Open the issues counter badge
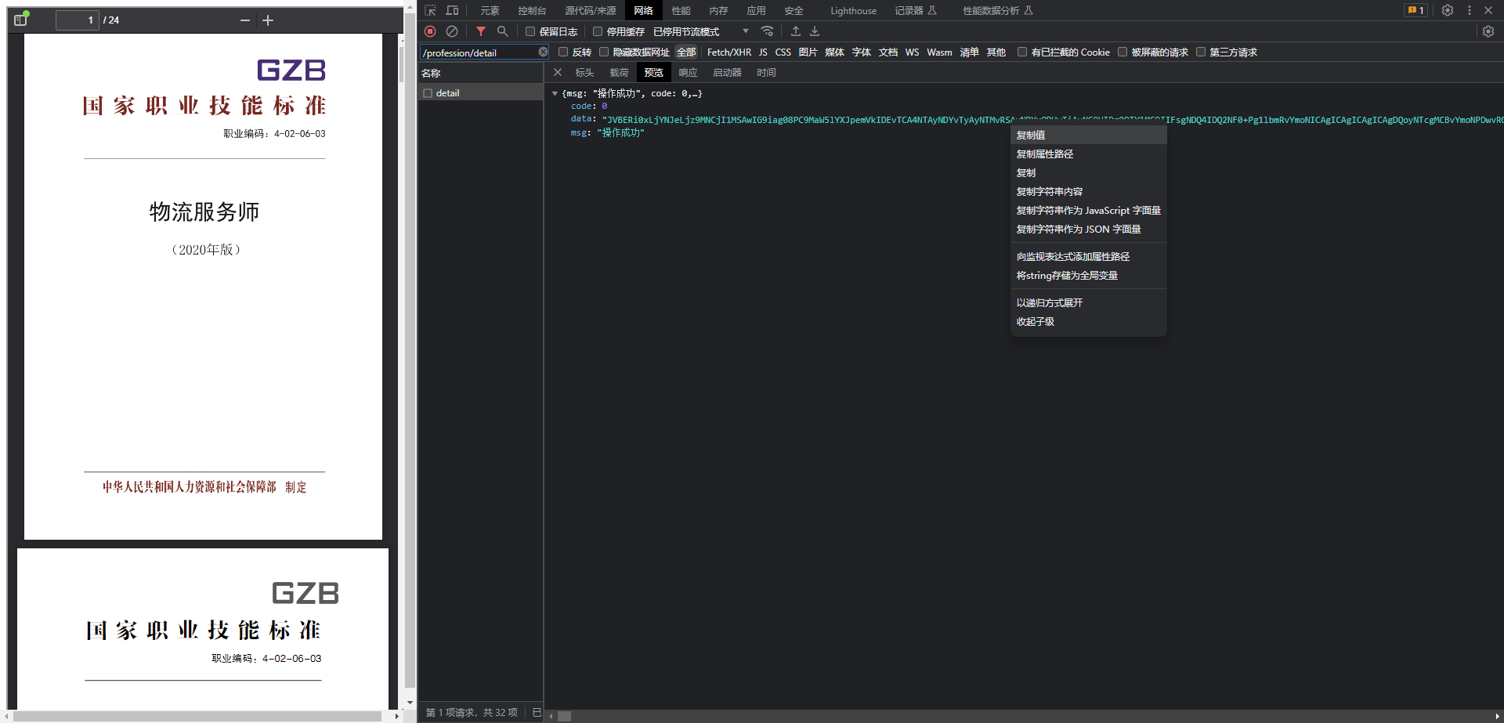1504x723 pixels. pyautogui.click(x=1415, y=10)
